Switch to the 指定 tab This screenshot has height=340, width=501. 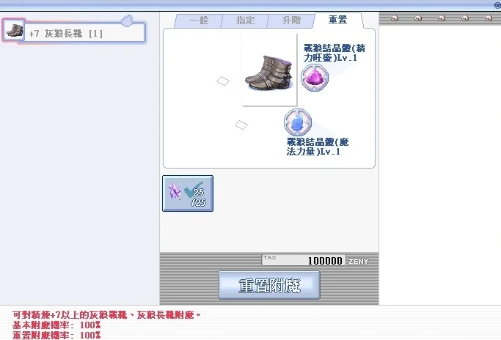(x=245, y=21)
